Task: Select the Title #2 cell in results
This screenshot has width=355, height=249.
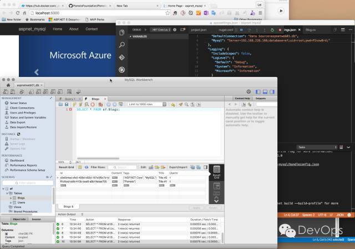Action: pos(163,178)
